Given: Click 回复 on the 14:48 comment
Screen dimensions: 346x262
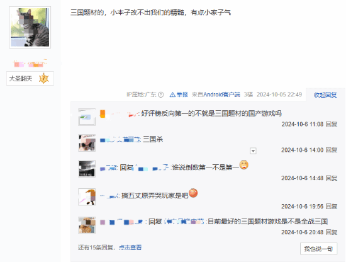Looking at the screenshot, I should click(332, 178).
